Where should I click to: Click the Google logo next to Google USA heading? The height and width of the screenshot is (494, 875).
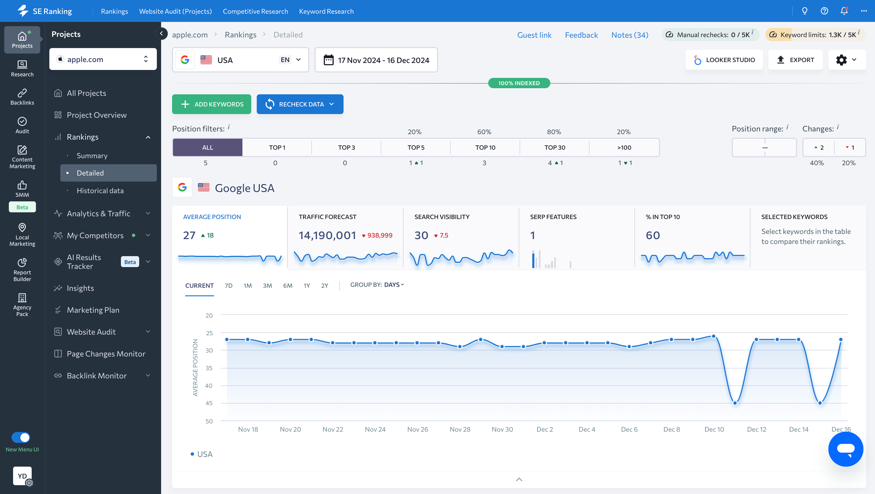pyautogui.click(x=182, y=187)
